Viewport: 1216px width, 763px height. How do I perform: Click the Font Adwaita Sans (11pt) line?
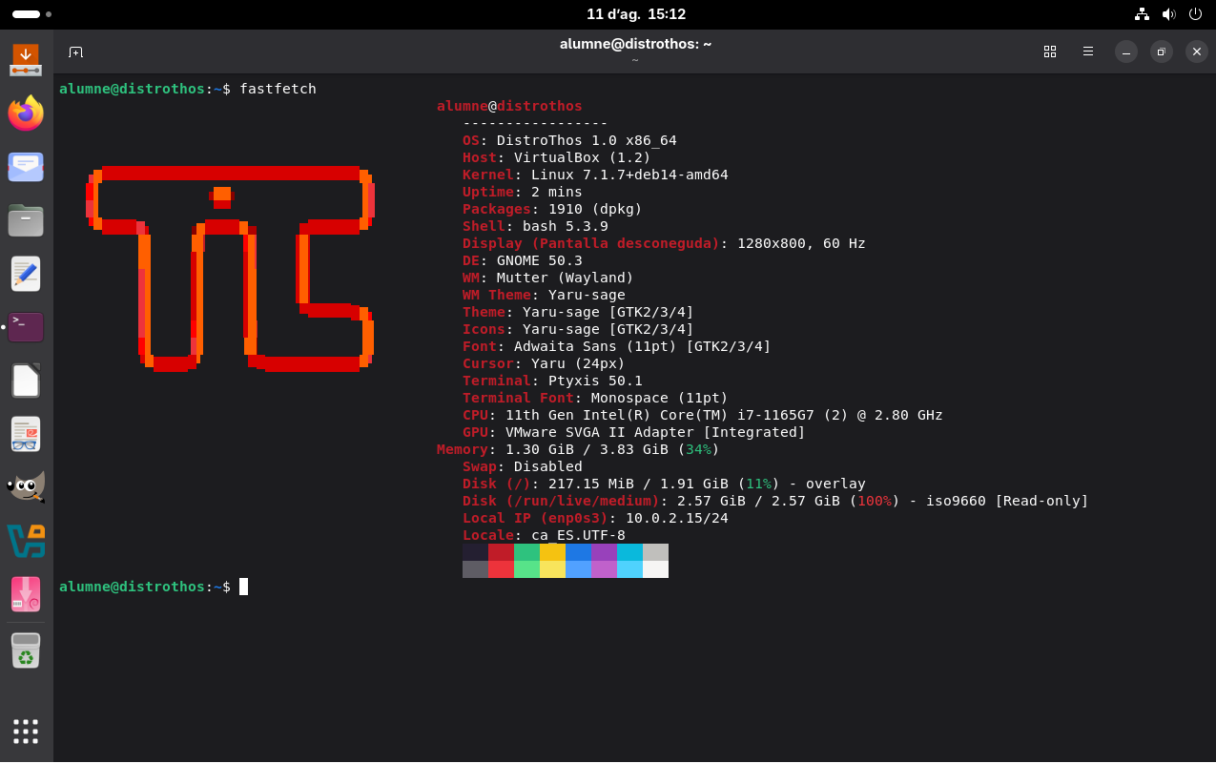(617, 346)
